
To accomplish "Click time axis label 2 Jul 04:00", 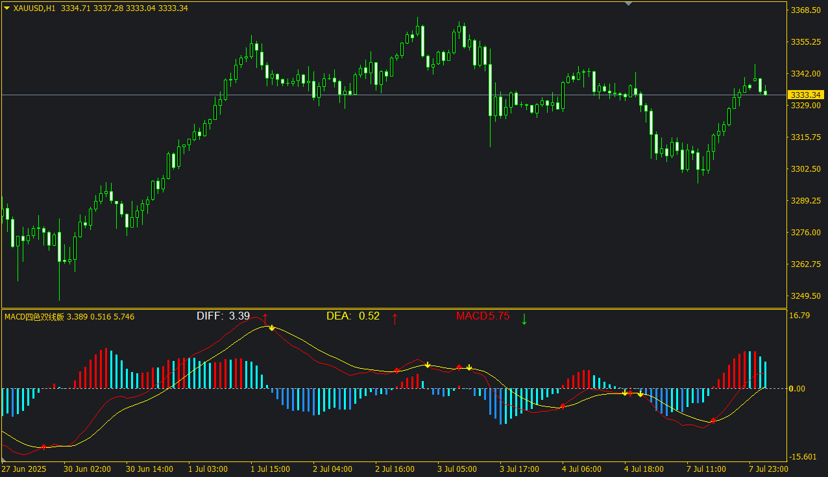I will click(333, 469).
